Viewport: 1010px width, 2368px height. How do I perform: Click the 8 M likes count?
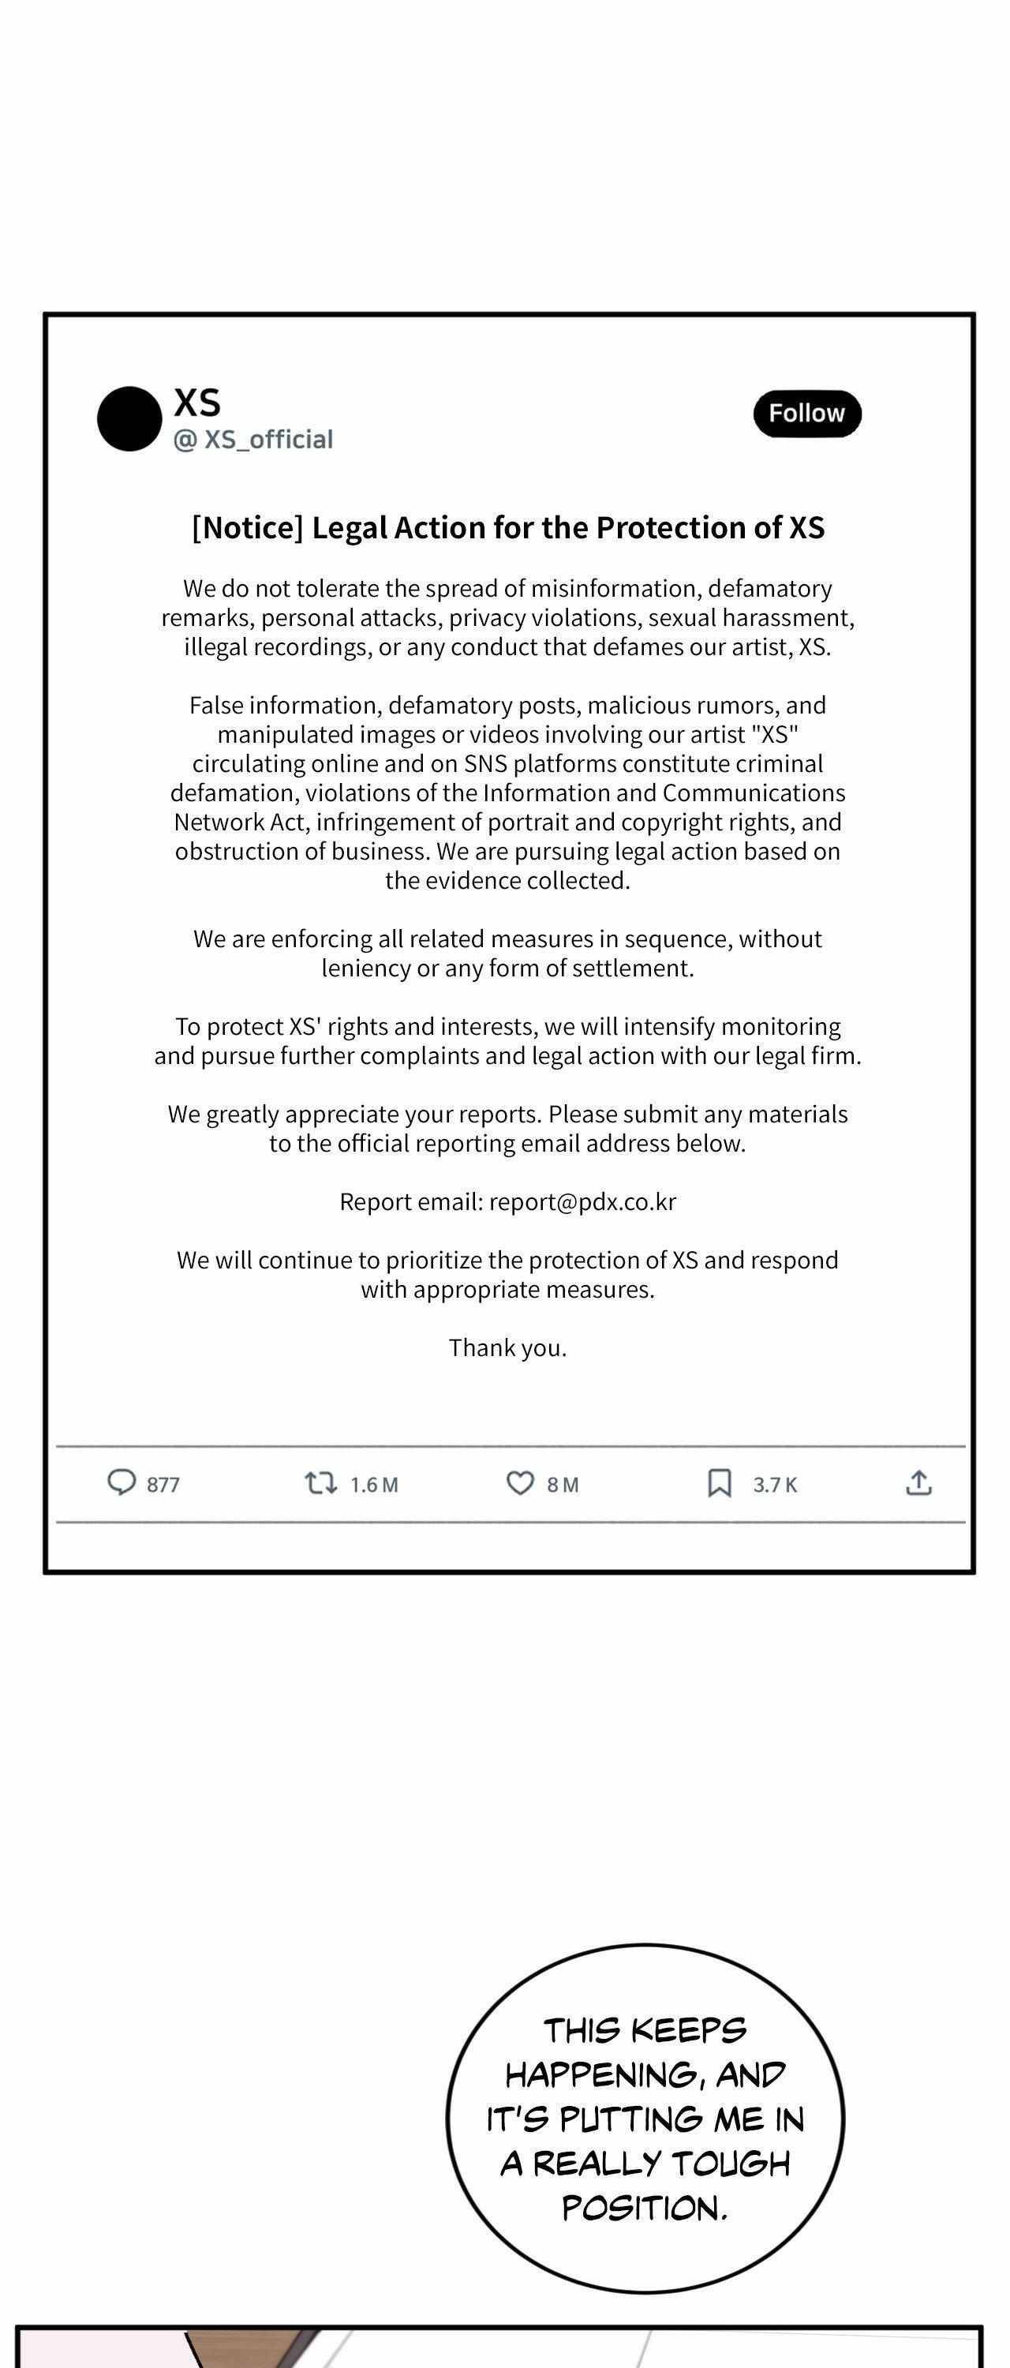(x=563, y=1485)
